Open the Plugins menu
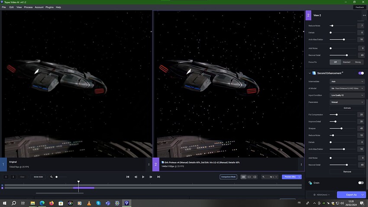Screen dimensions: 368x207 (49, 7)
